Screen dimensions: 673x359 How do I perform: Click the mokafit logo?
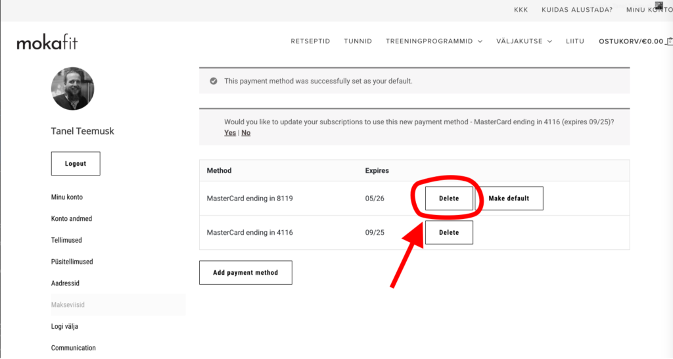[47, 42]
